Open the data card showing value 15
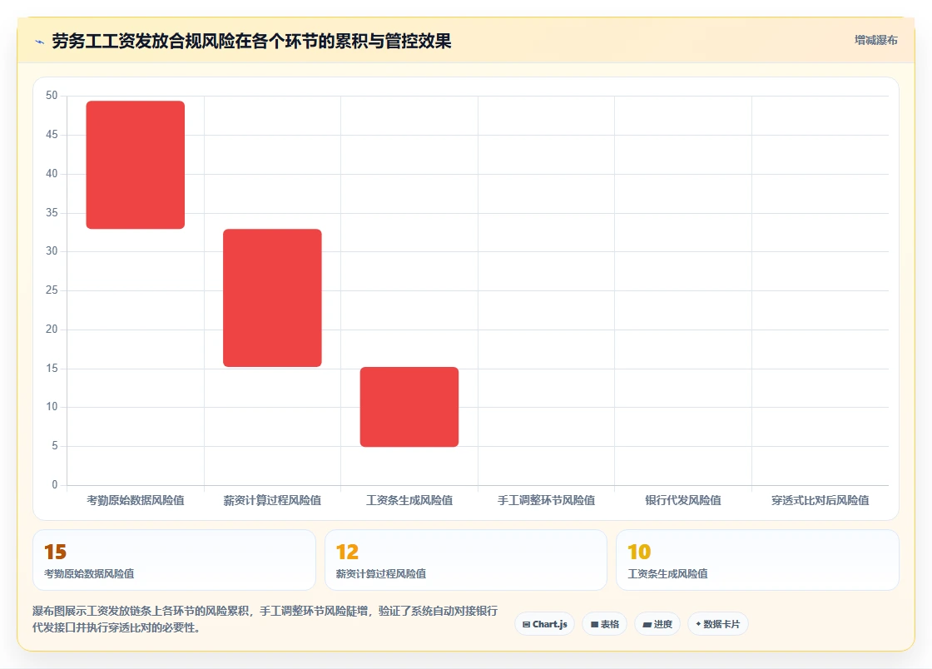The height and width of the screenshot is (669, 932). 174,560
